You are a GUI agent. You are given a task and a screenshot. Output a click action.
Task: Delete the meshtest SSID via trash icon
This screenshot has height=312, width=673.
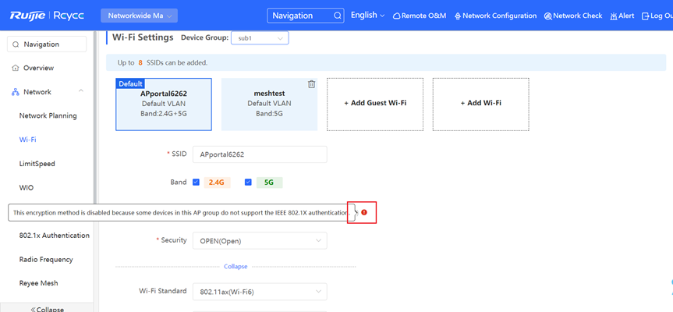[x=311, y=84]
